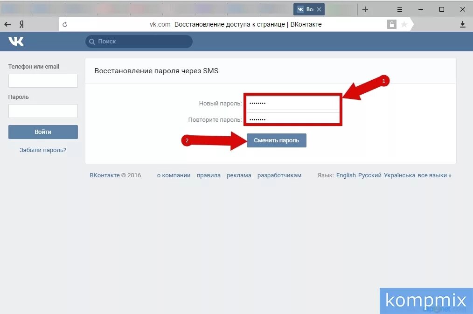Minimize the browser window

coord(420,10)
